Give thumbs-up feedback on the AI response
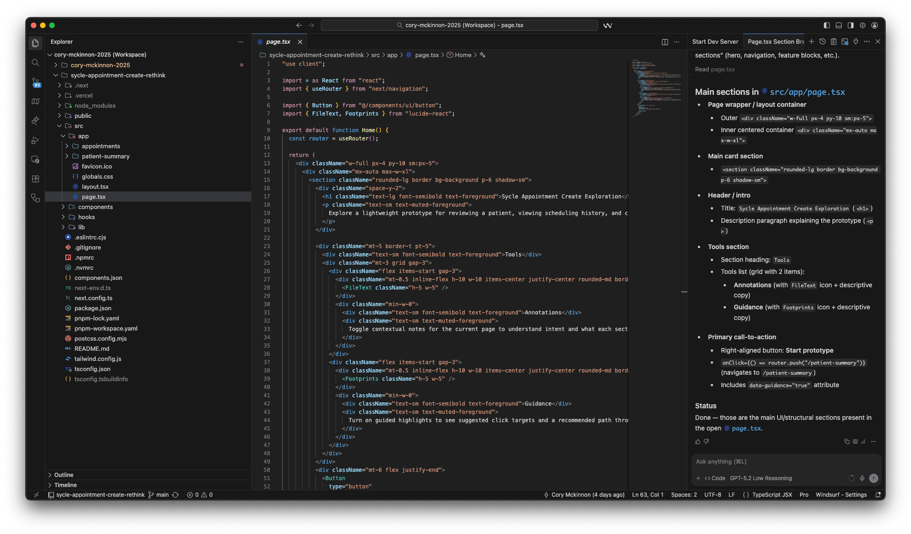911x534 pixels. pos(697,441)
